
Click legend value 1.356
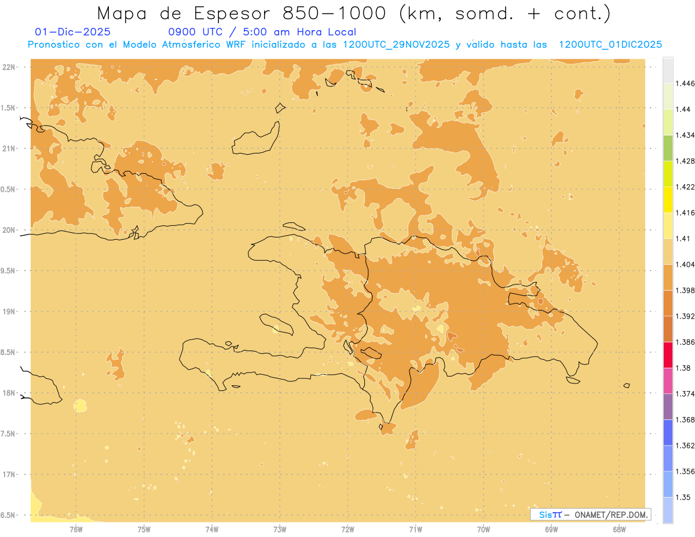(x=685, y=472)
